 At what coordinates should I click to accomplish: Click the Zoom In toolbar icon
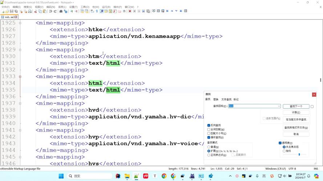pyautogui.click(x=72, y=11)
